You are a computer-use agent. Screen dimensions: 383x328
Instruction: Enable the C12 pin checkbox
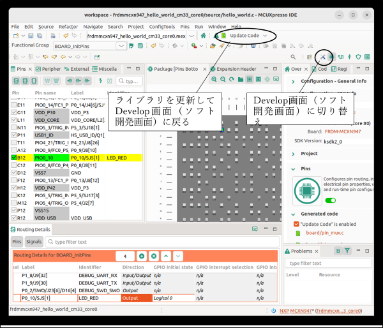pos(14,165)
